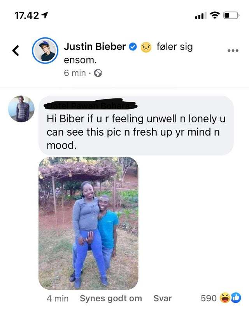Viewport: 249px width, 311px height.
Task: Tap the cellular signal bars
Action: pyautogui.click(x=201, y=16)
